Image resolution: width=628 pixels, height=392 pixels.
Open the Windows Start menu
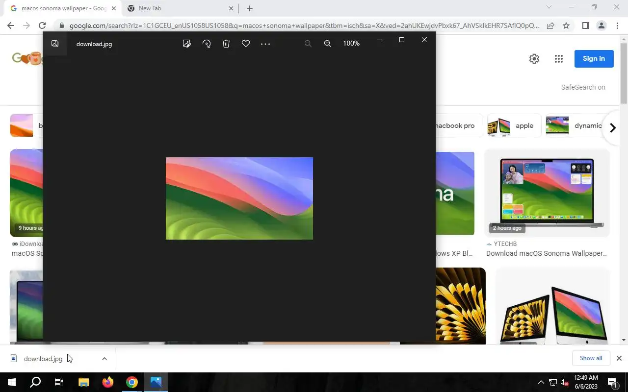[x=12, y=382]
